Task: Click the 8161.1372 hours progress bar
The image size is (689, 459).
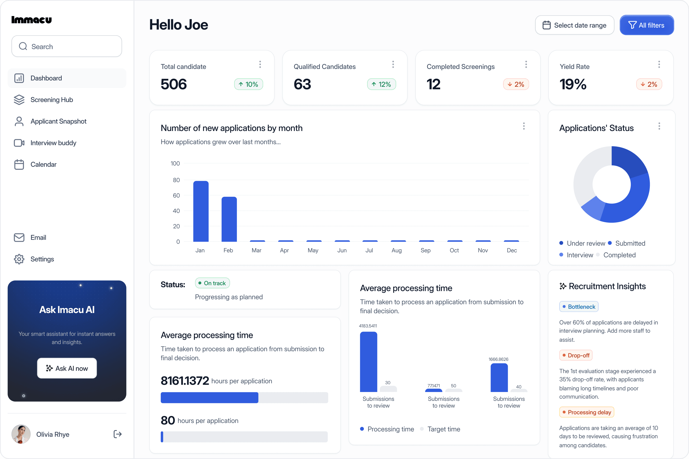Action: (x=244, y=397)
